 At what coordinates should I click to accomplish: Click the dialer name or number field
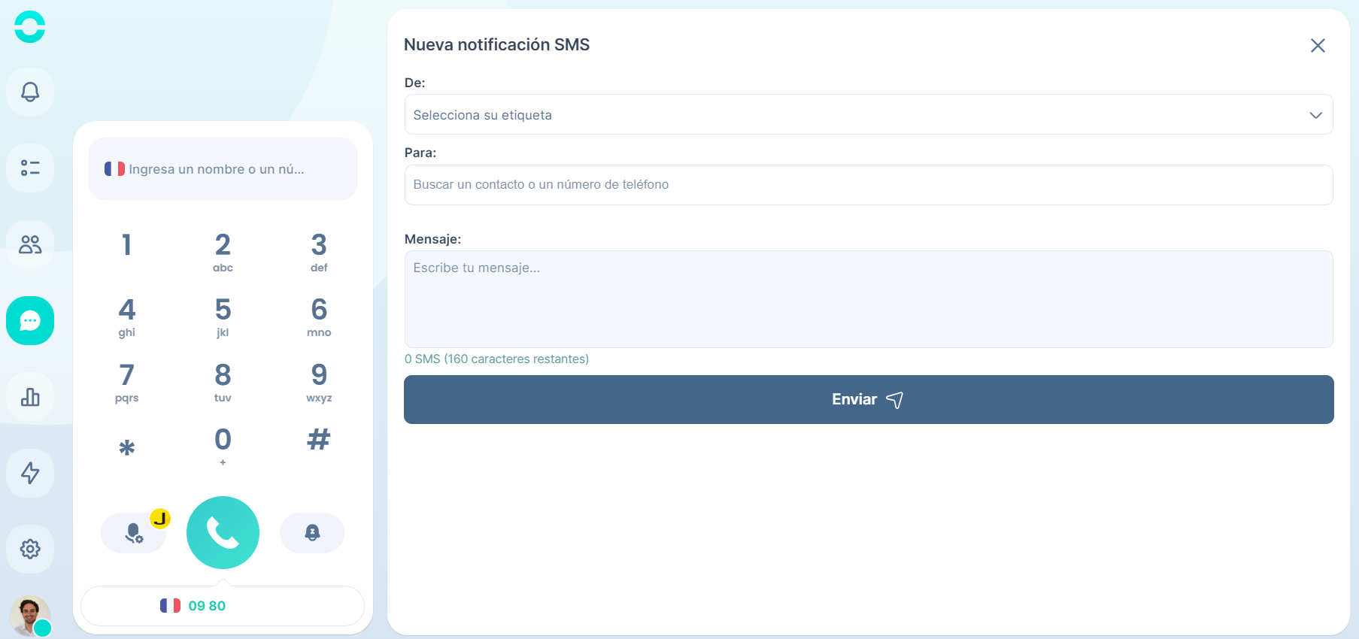tap(223, 169)
